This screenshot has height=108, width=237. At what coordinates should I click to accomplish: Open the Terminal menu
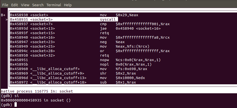[54, 5]
